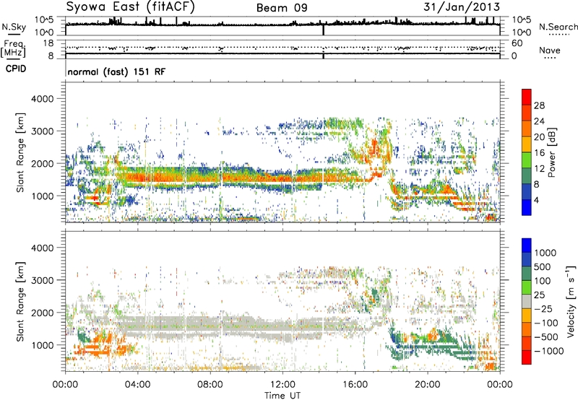Screen dimensions: 578x400
Task: Click the intense backscatter band near 10:00 in power plot
Action: pyautogui.click(x=246, y=178)
